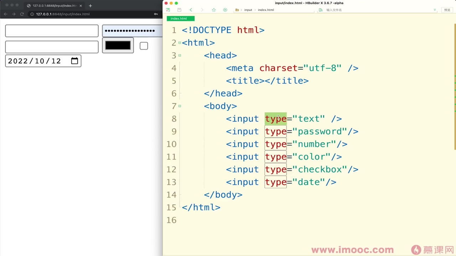
Task: Go back with HBuilder's left arrow icon
Action: pyautogui.click(x=191, y=10)
